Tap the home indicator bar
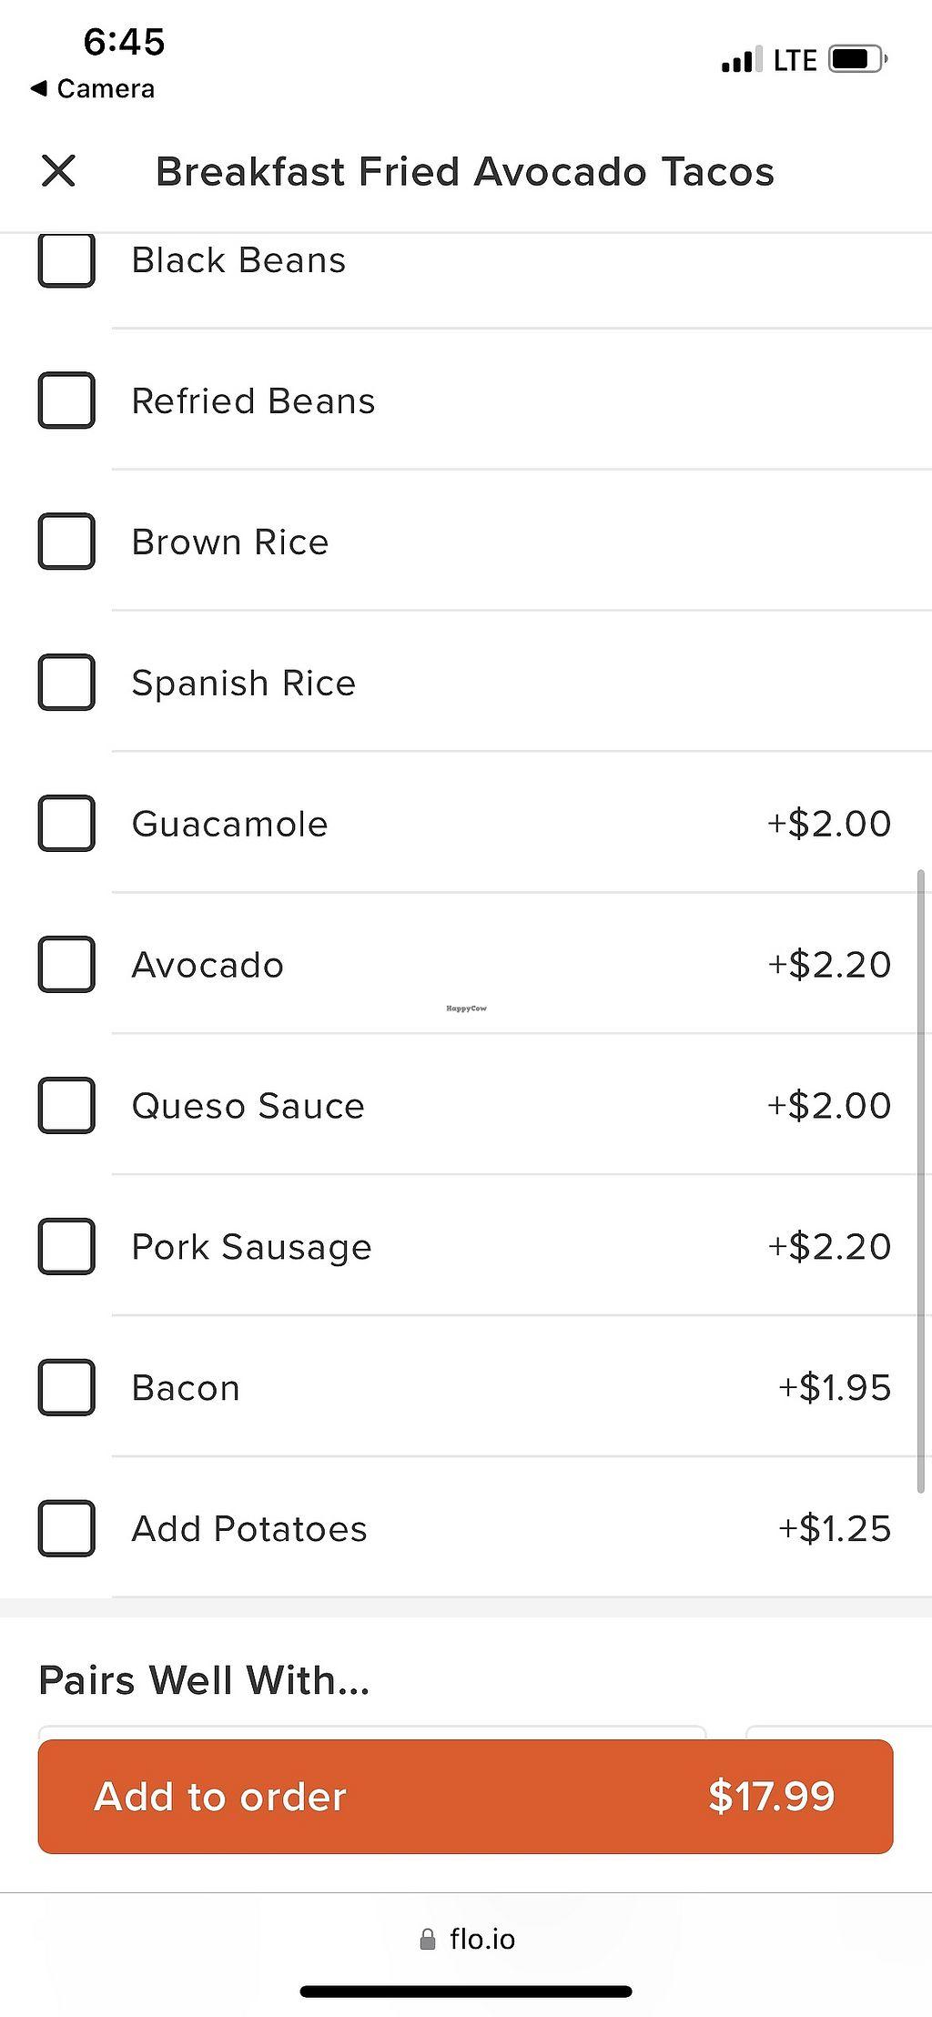Image resolution: width=932 pixels, height=2017 pixels. (x=466, y=1992)
